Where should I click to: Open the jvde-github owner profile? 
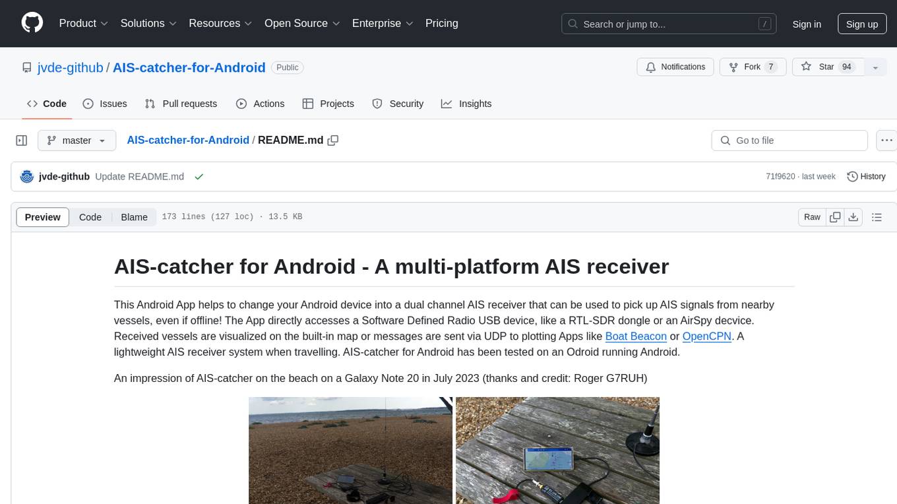[x=71, y=67]
